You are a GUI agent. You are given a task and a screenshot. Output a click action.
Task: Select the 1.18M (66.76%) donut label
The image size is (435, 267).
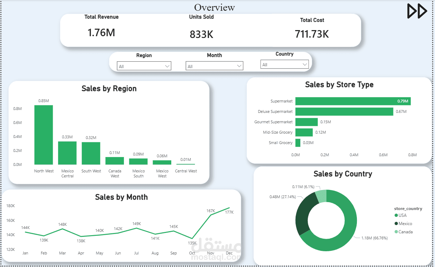[x=374, y=238]
